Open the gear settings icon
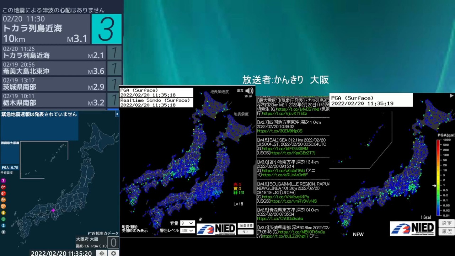This screenshot has width=455, height=256. click(x=114, y=254)
